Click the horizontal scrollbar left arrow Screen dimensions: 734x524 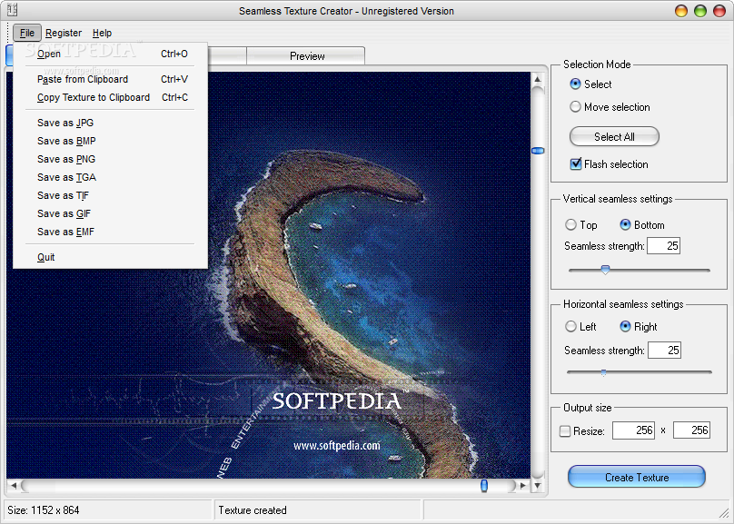(14, 486)
